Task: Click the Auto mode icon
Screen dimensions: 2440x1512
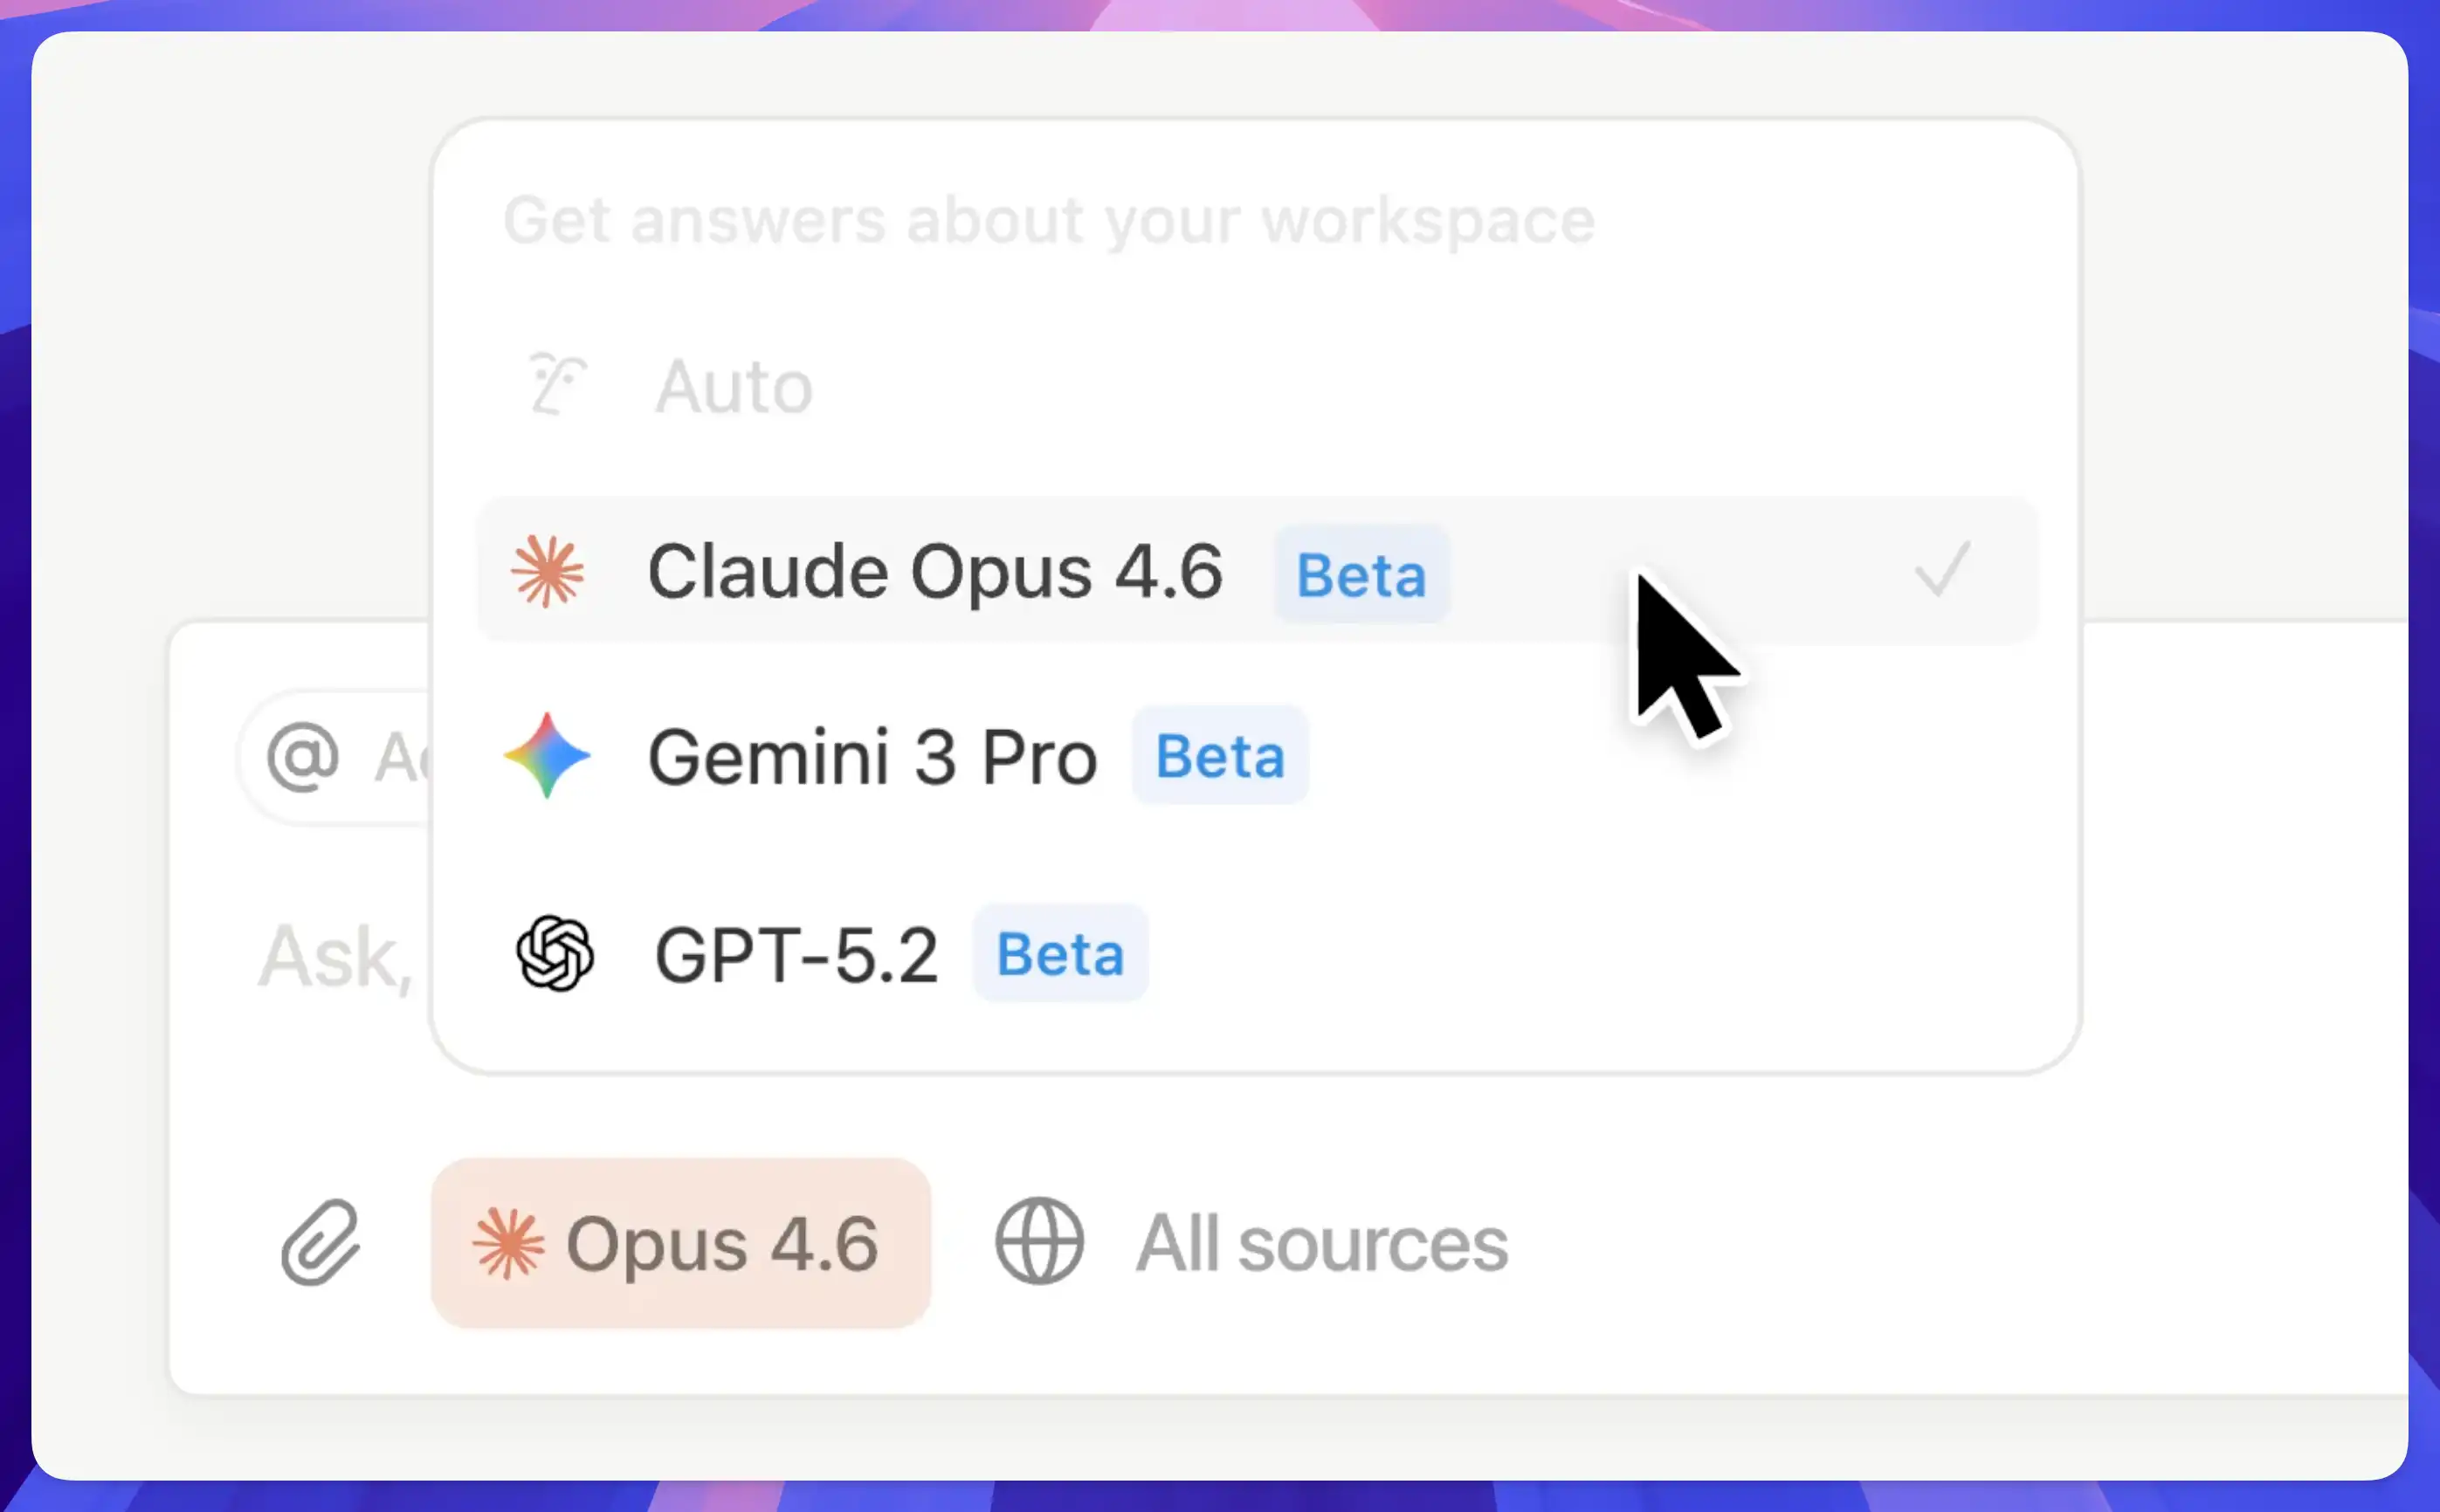Action: 556,385
